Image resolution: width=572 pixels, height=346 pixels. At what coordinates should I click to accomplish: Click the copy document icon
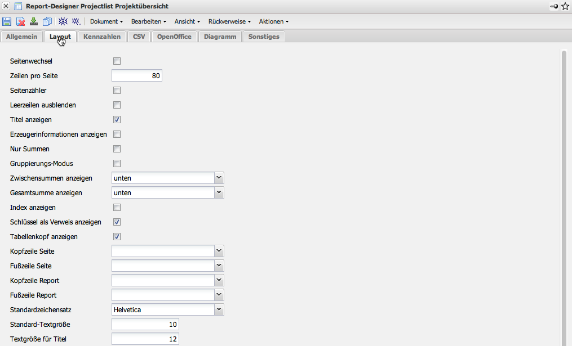pyautogui.click(x=47, y=21)
